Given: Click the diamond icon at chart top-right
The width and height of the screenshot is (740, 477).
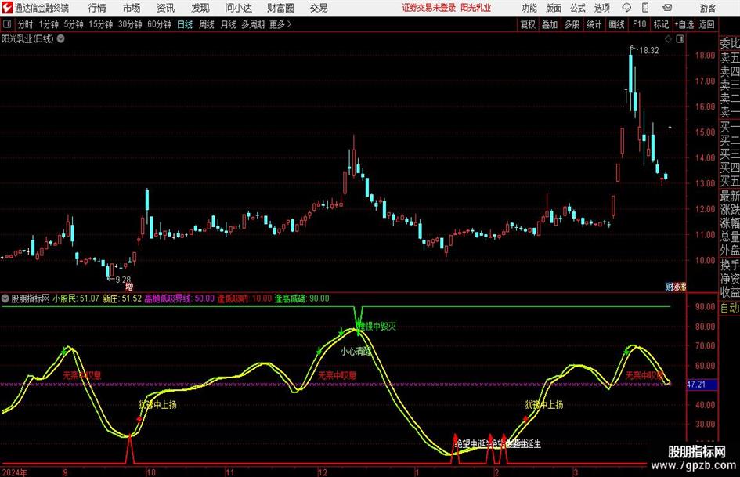Looking at the screenshot, I should [x=668, y=39].
